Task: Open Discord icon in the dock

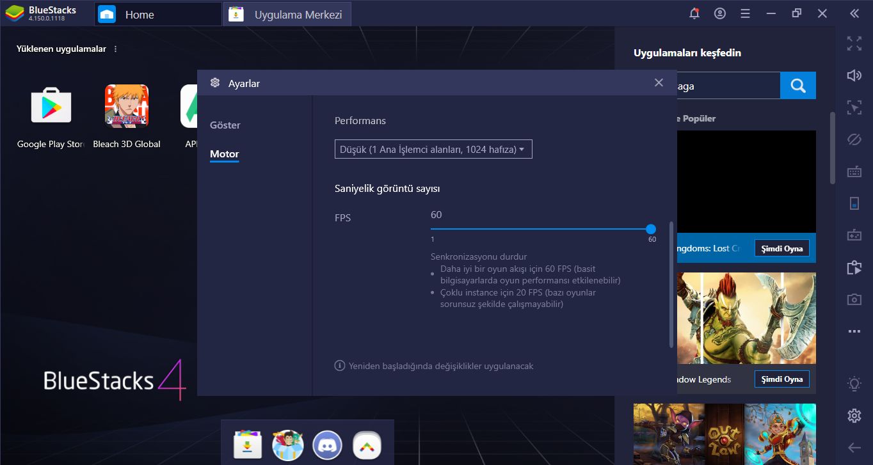Action: tap(328, 445)
